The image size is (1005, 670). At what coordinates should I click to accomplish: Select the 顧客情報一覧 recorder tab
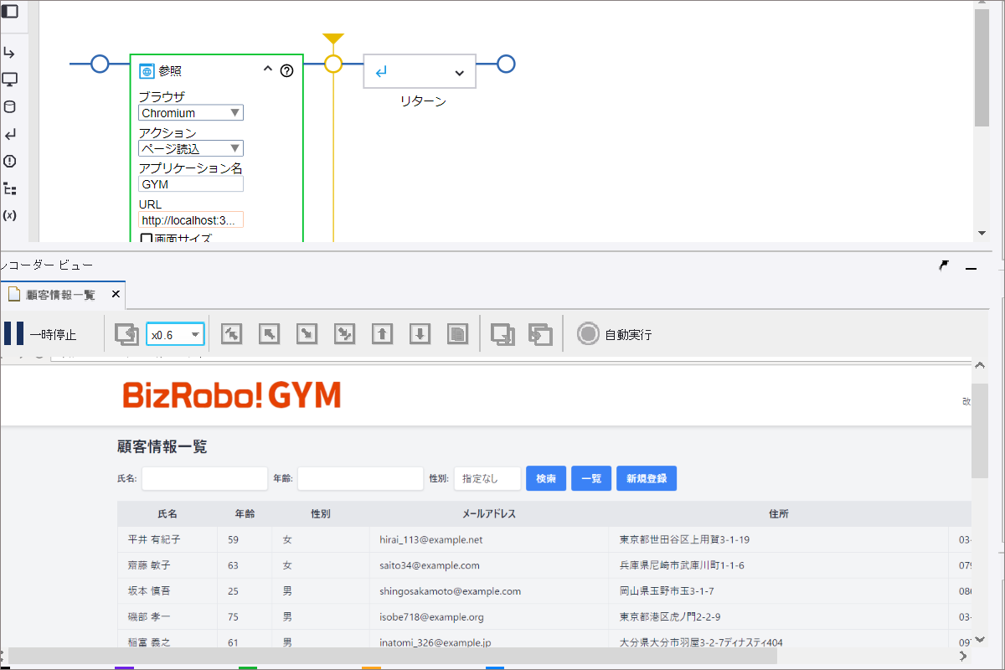click(x=60, y=295)
